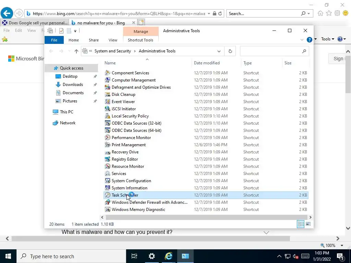Open IE search provider dropdown arrow
351x263 pixels.
(309, 14)
